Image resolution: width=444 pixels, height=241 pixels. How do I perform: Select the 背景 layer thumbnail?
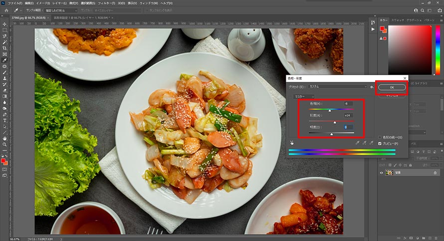[x=389, y=173]
